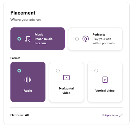The image size is (132, 127).
Task: Click the horizontal video play icon
Action: tap(66, 77)
